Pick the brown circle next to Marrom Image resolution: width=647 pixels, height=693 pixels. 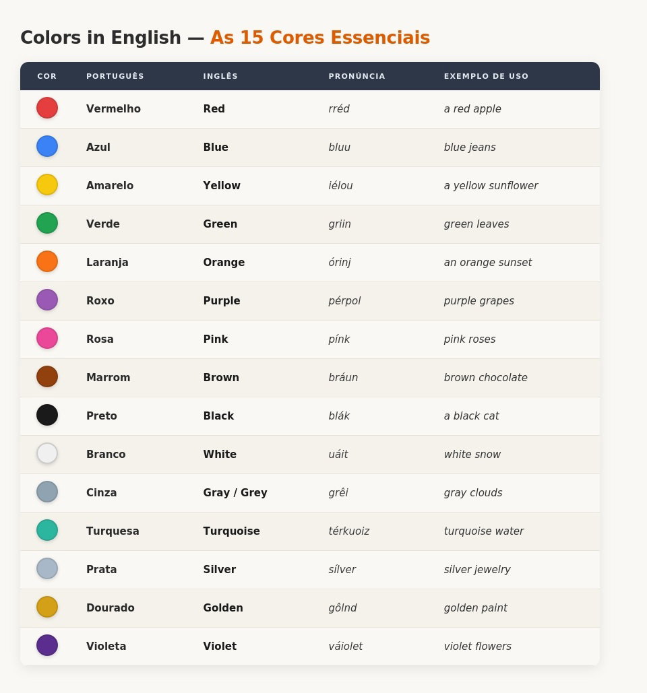click(47, 376)
